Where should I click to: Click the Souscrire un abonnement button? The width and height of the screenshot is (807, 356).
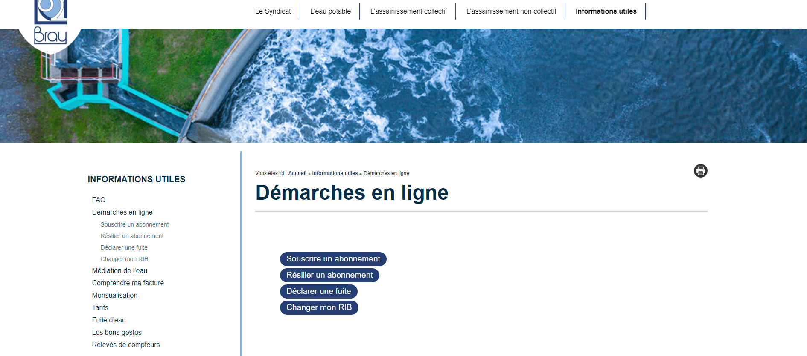tap(333, 259)
